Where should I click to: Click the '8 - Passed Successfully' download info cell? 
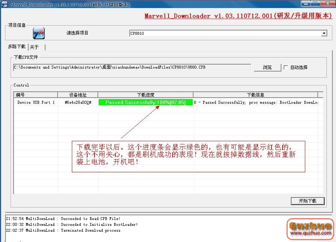coord(256,102)
